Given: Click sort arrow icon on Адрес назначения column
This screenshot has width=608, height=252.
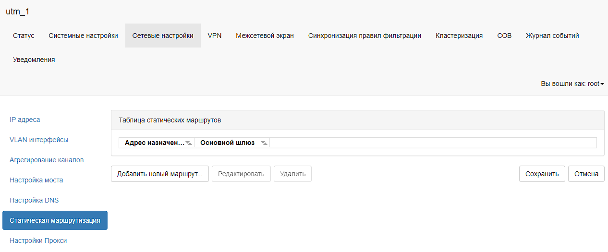Looking at the screenshot, I should tap(189, 143).
